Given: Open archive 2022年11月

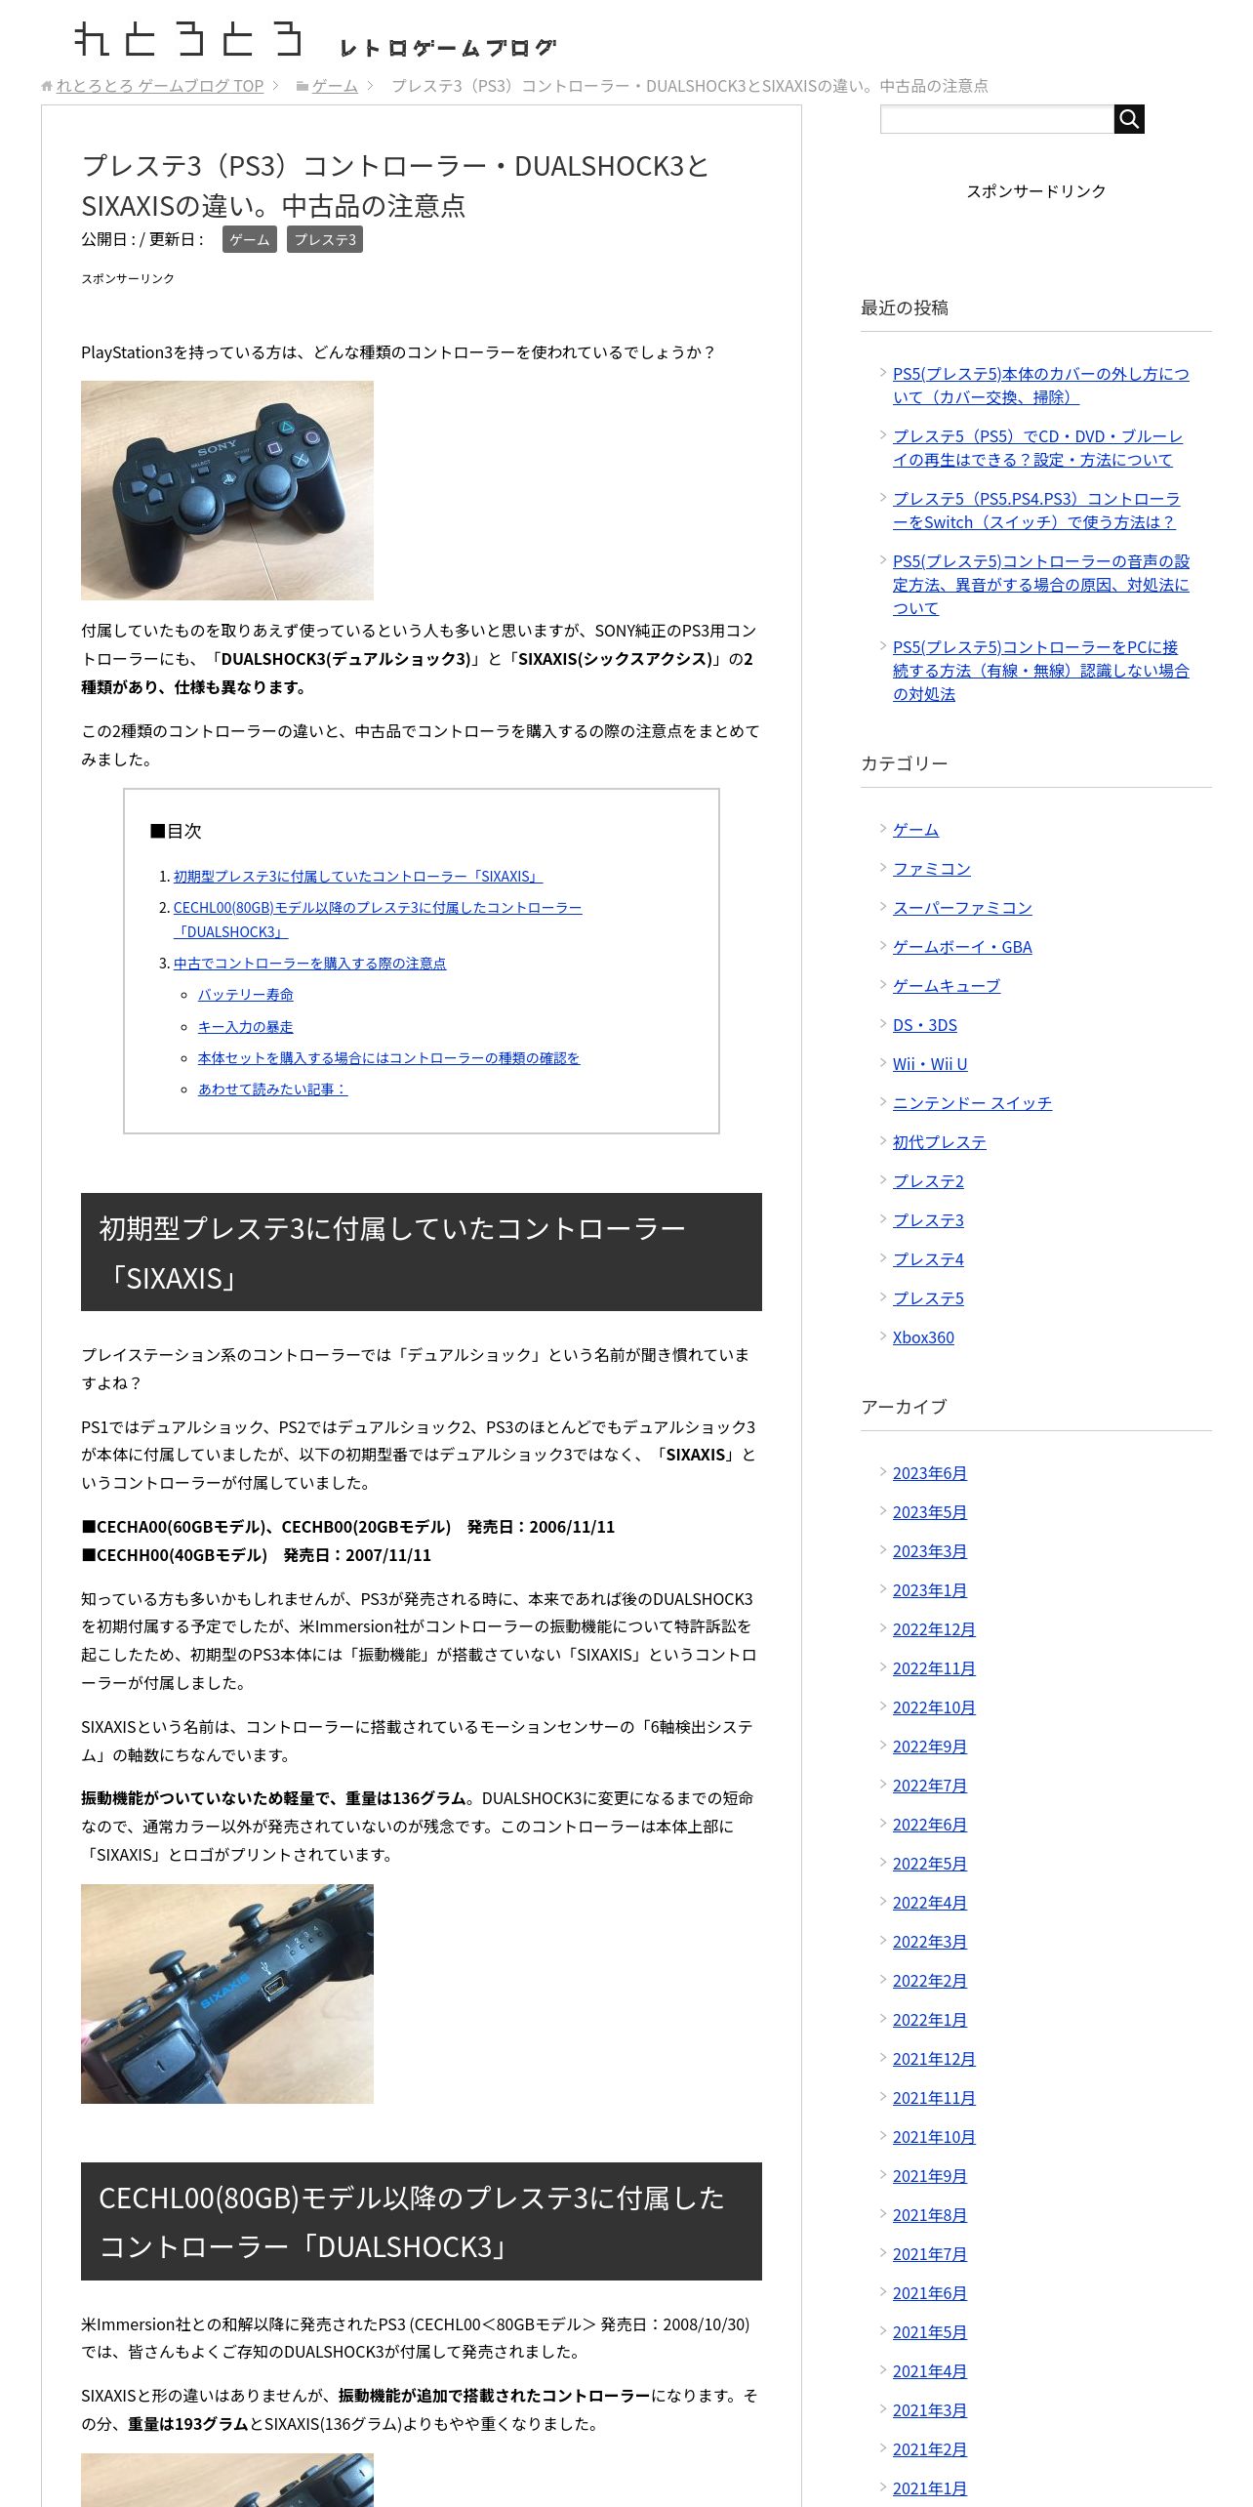Looking at the screenshot, I should tap(934, 1668).
